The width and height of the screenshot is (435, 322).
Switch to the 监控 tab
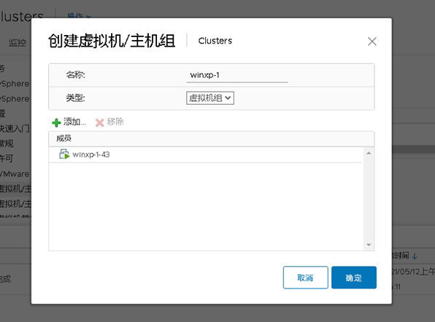18,43
